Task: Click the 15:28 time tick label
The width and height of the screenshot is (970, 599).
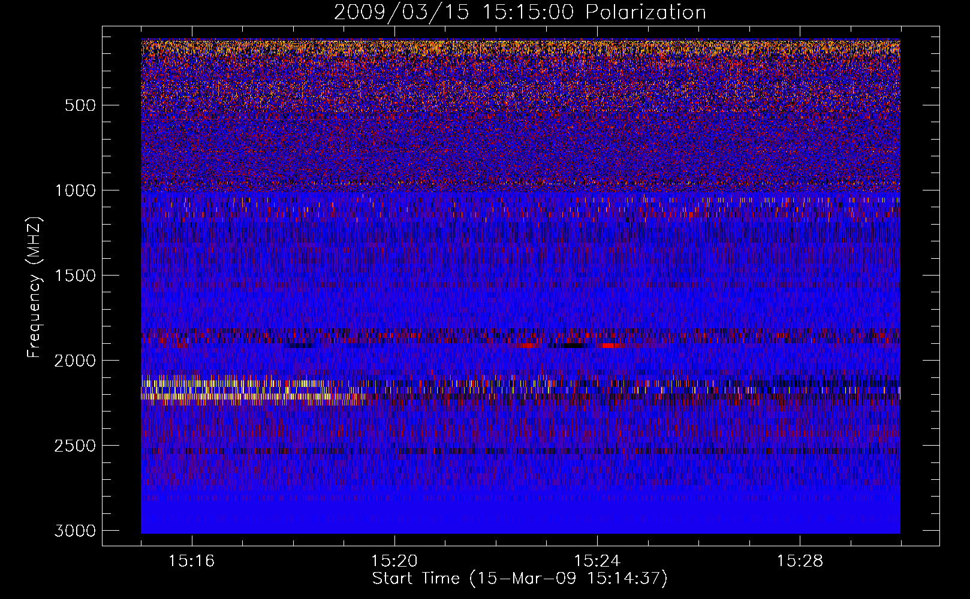Action: point(800,561)
